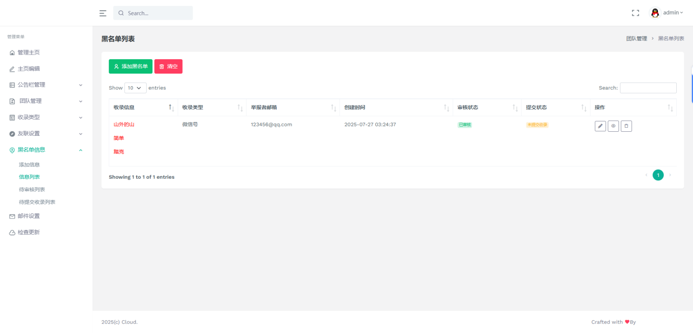
Task: Open the entries-per-page dropdown
Action: point(135,88)
